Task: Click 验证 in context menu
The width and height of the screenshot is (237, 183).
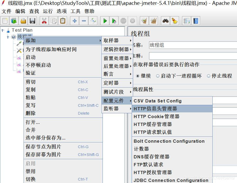Action: coord(63,73)
